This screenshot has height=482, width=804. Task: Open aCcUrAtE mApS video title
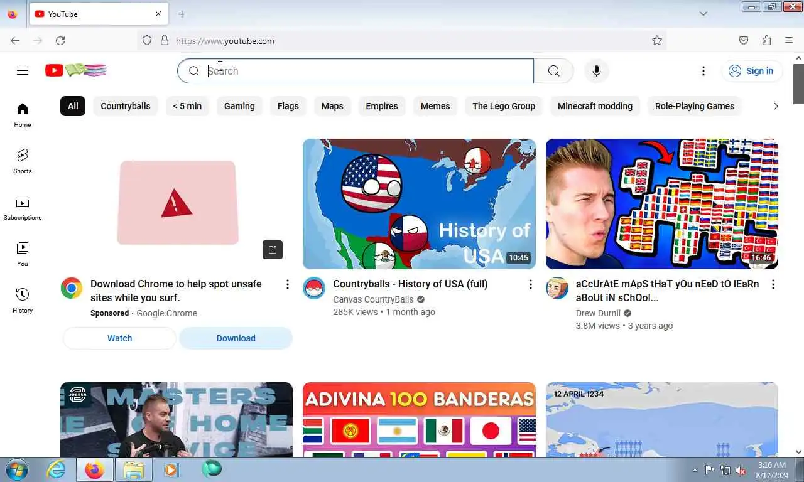point(667,291)
